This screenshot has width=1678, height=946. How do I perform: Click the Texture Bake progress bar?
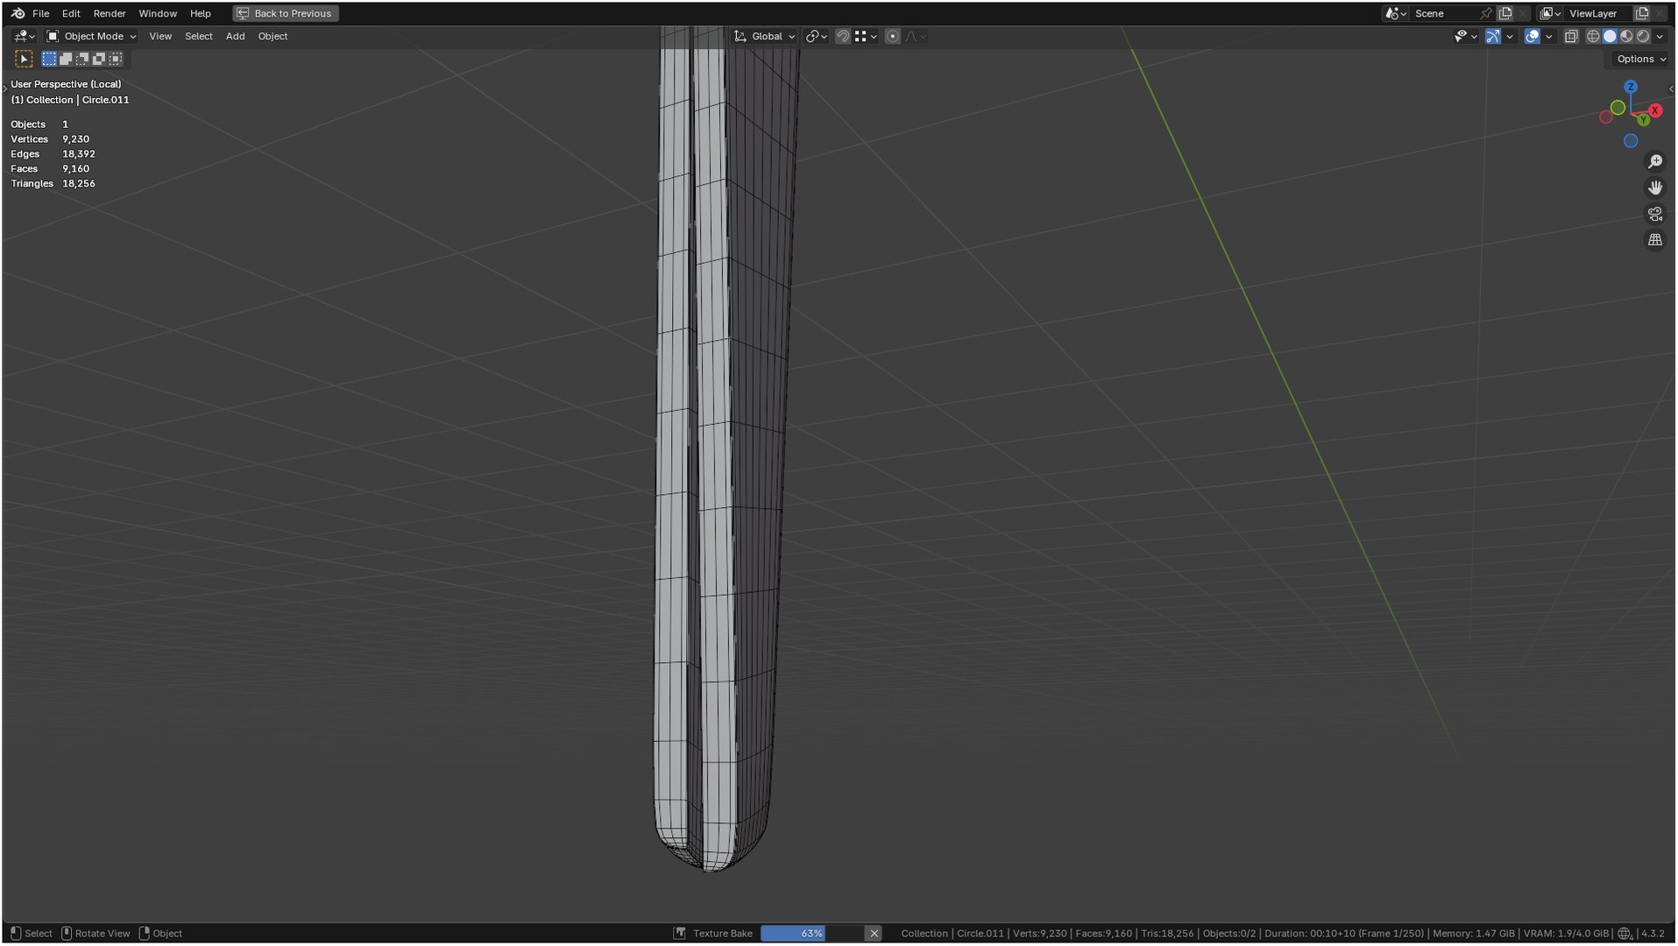pos(812,934)
